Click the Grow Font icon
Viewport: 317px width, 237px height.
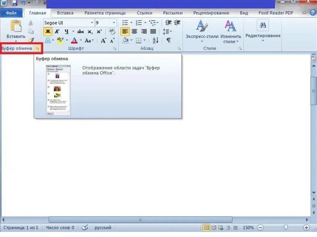click(103, 40)
